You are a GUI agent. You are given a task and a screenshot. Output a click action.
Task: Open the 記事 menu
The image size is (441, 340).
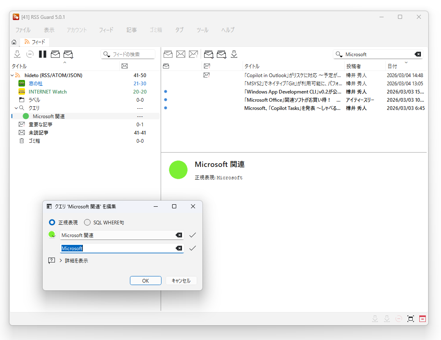[x=132, y=30]
